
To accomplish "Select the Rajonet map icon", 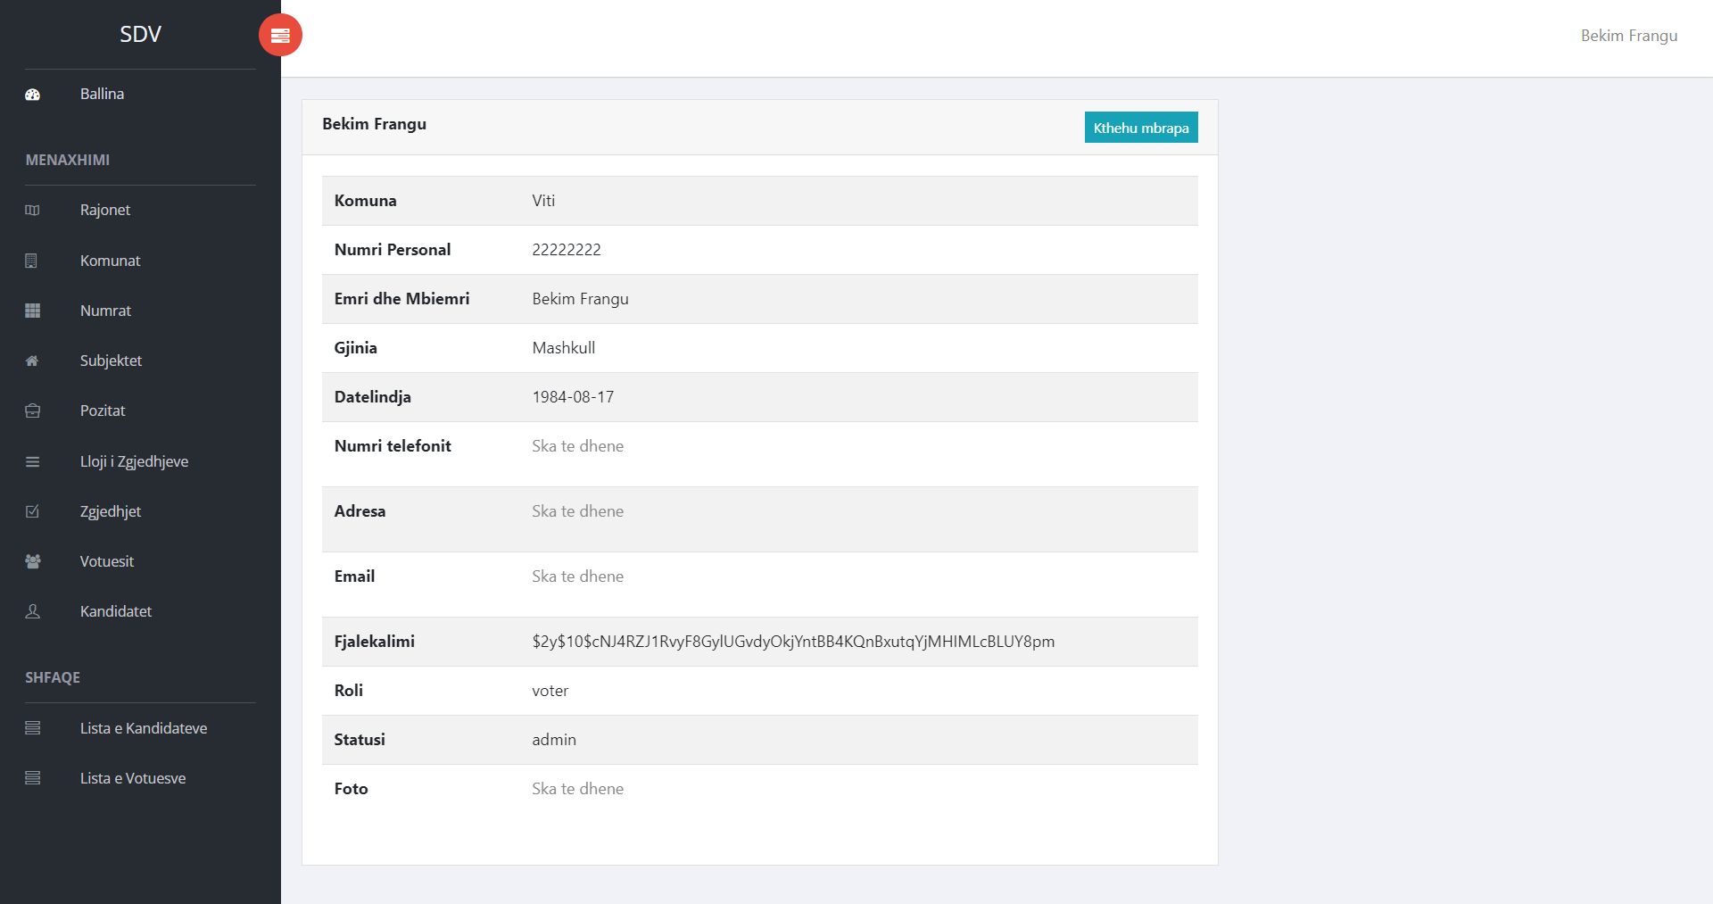I will (x=32, y=210).
